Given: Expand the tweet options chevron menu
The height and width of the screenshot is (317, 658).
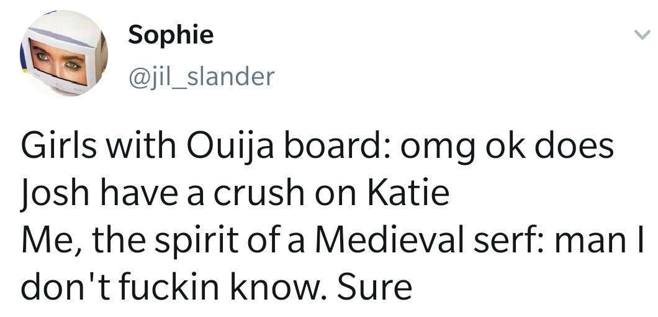Looking at the screenshot, I should pos(642,35).
